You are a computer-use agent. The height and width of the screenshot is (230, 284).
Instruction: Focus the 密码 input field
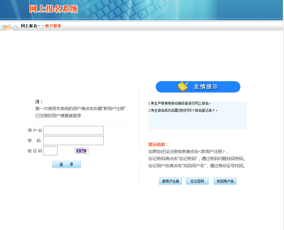click(x=73, y=141)
